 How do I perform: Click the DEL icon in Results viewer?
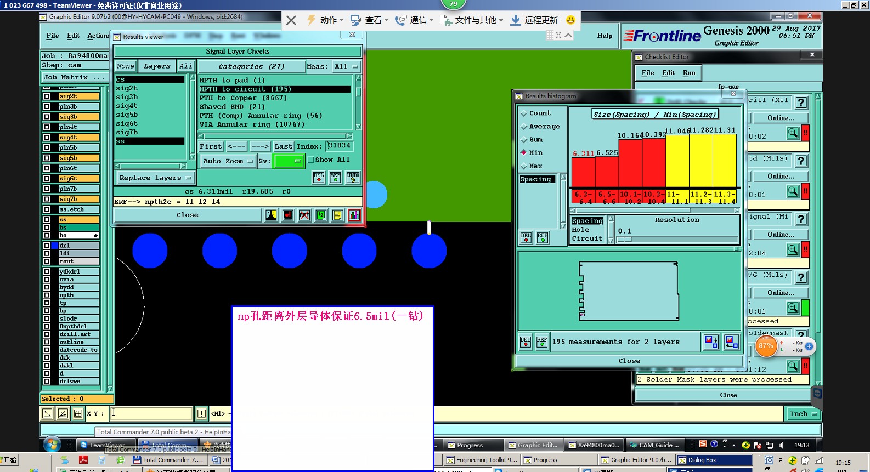(x=319, y=177)
